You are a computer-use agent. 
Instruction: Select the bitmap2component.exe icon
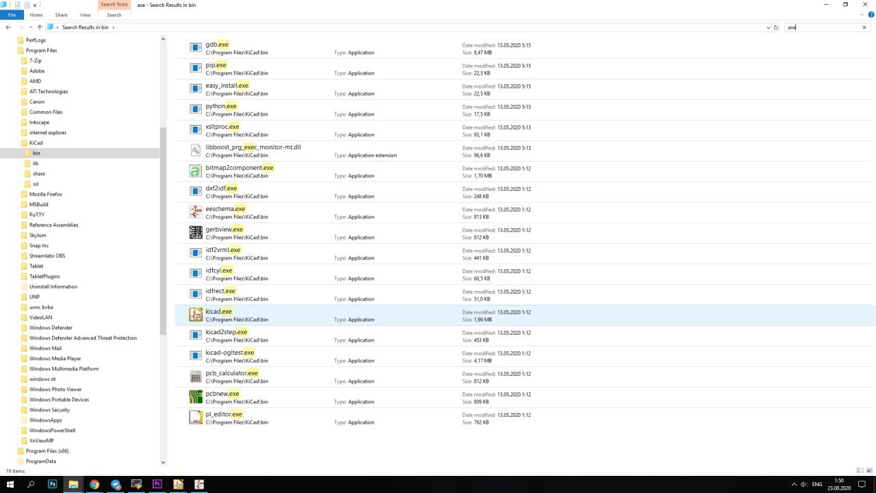click(x=195, y=171)
